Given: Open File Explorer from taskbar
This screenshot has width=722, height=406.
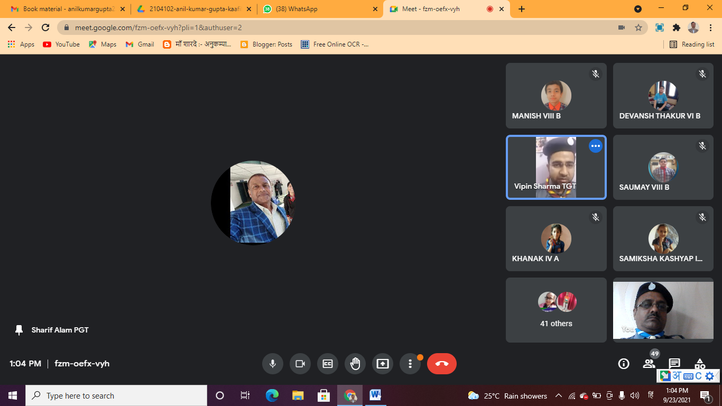Looking at the screenshot, I should [x=298, y=395].
